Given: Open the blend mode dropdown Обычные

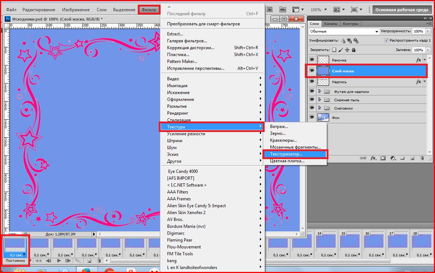Looking at the screenshot, I should click(344, 31).
